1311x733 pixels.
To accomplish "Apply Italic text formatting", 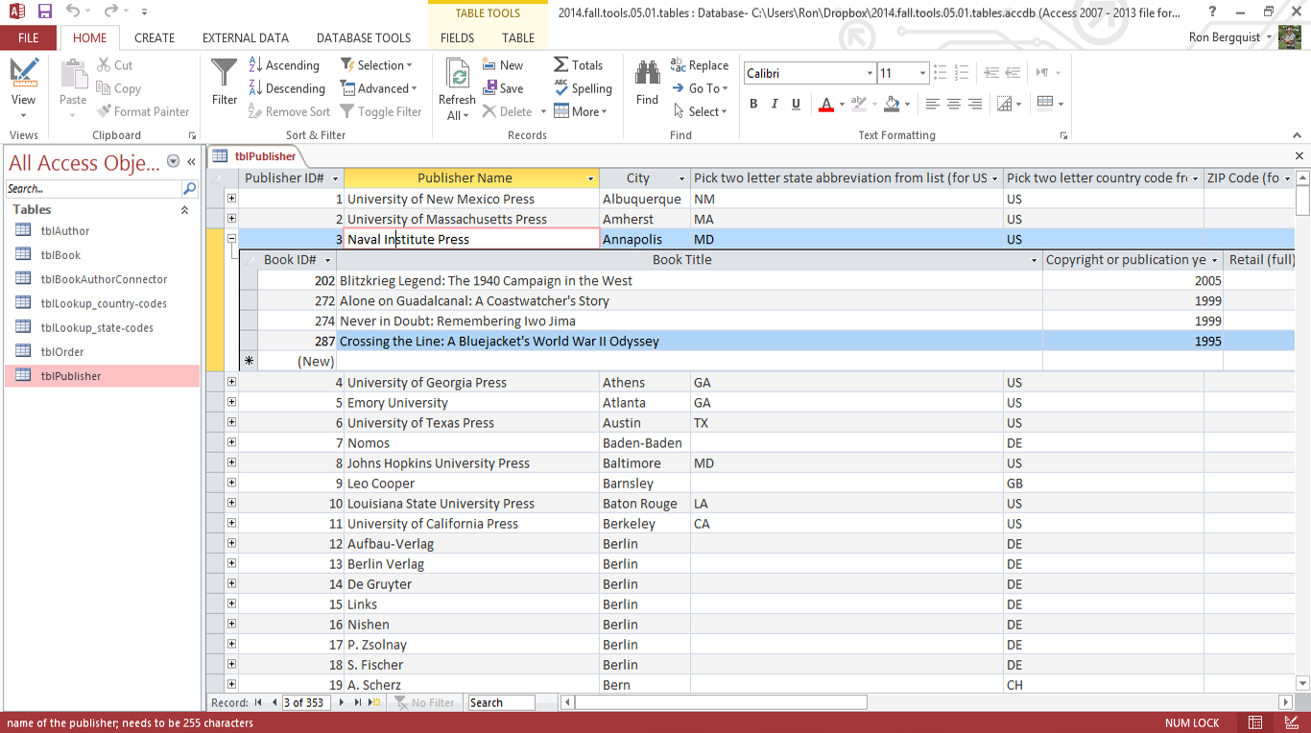I will click(x=775, y=104).
